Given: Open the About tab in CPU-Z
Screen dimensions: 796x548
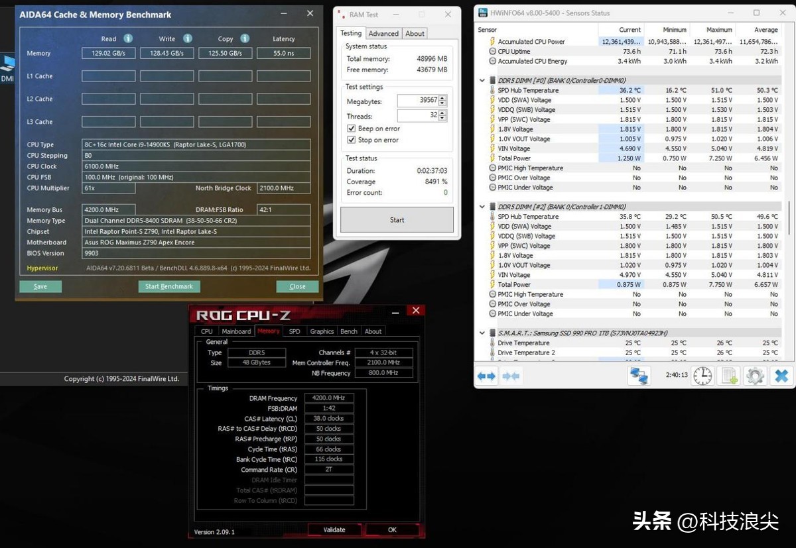Looking at the screenshot, I should point(373,331).
